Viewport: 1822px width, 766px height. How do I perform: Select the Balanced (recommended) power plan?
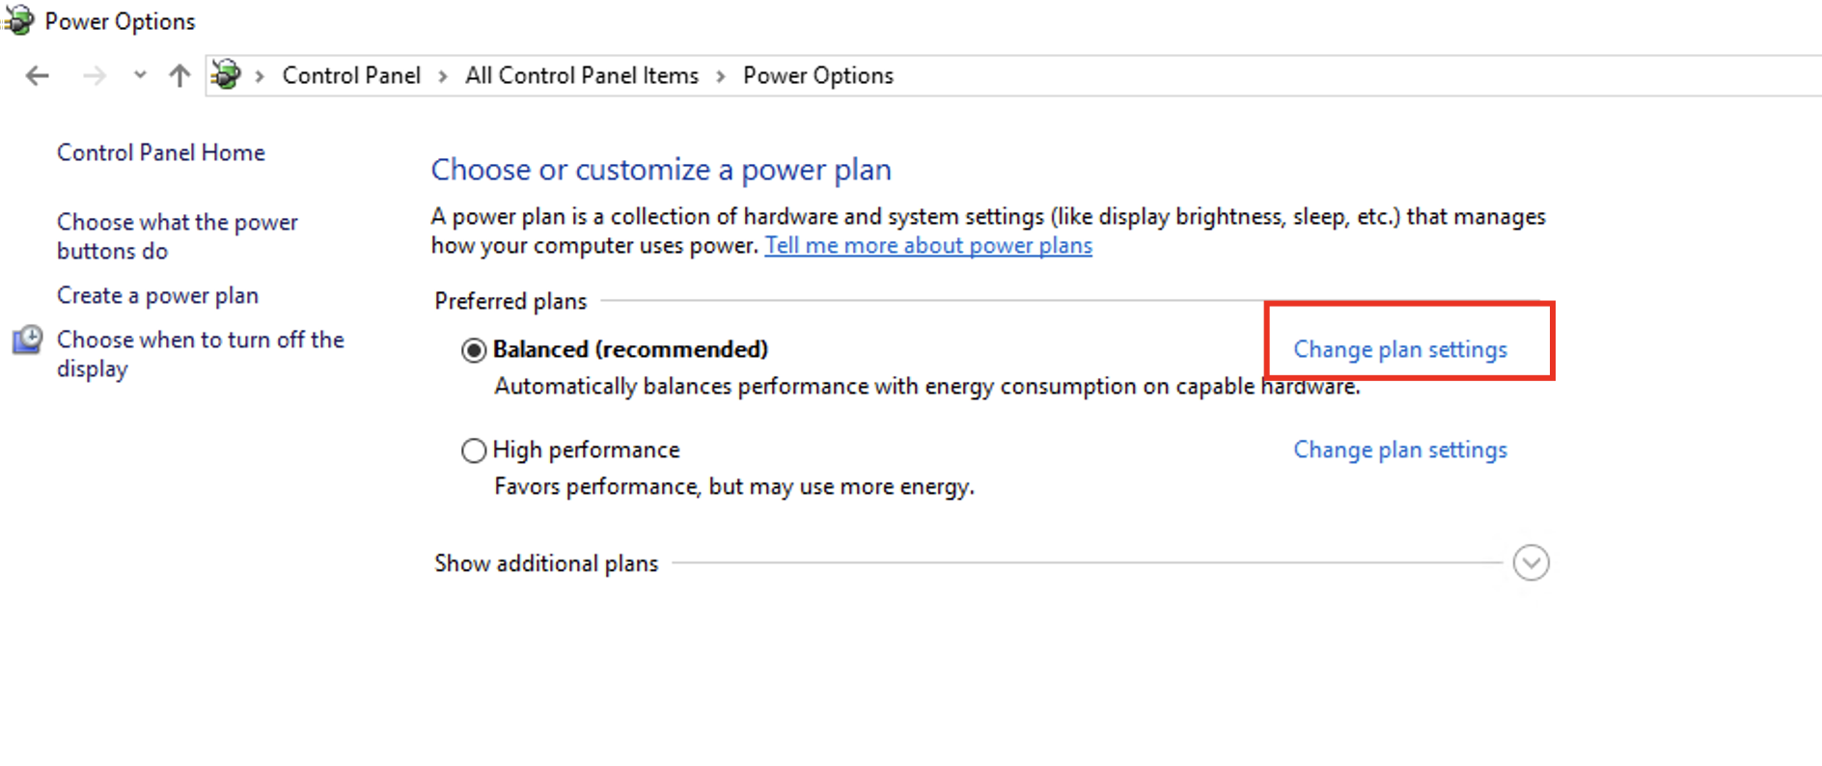point(474,350)
